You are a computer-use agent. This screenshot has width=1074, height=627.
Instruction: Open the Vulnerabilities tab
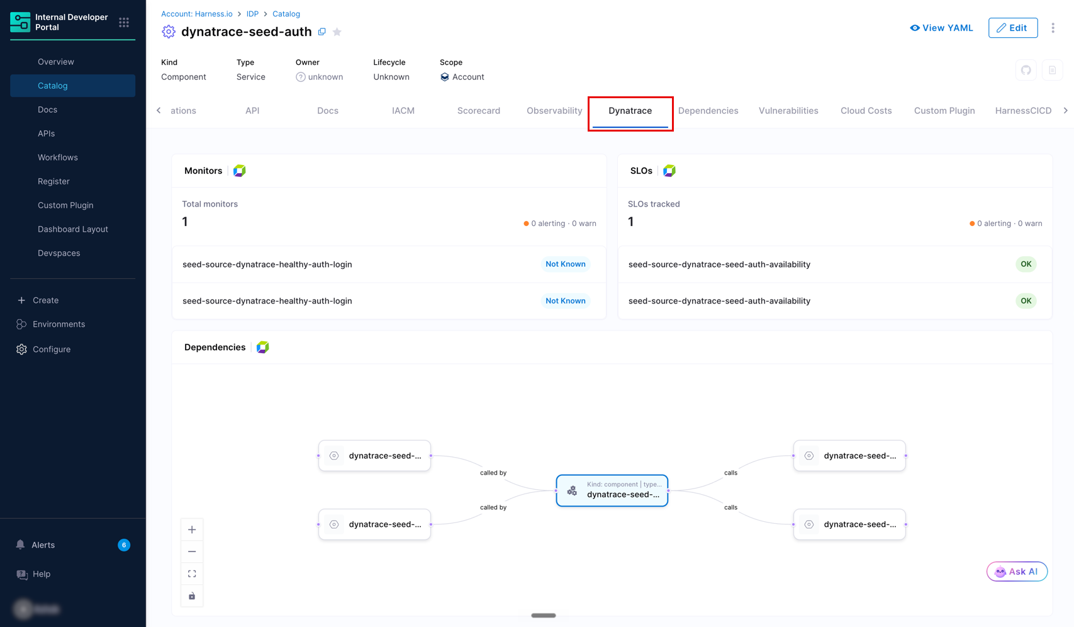point(788,111)
